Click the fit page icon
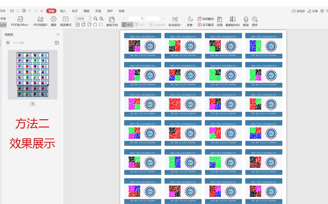 [84, 25]
